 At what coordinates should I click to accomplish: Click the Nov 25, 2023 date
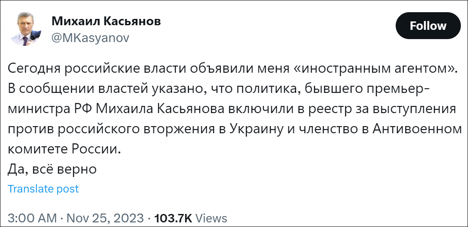pyautogui.click(x=106, y=218)
